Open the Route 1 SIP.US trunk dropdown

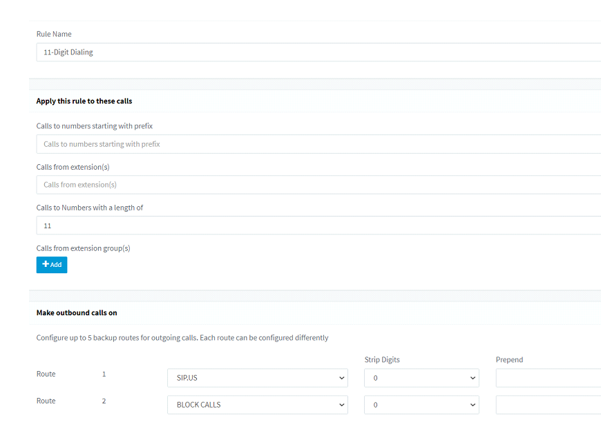[x=258, y=378]
